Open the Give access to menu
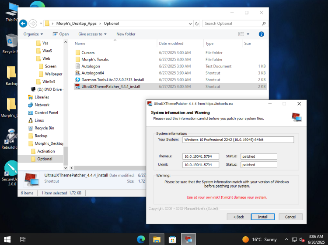This screenshot has width=328, height=245. click(x=92, y=34)
